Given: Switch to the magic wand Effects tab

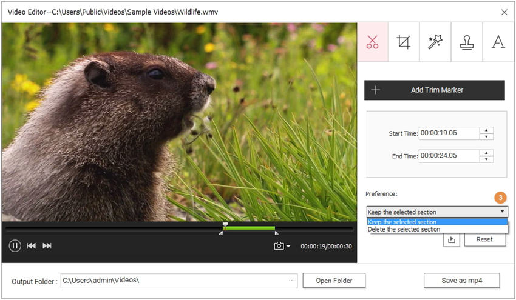Looking at the screenshot, I should (435, 42).
